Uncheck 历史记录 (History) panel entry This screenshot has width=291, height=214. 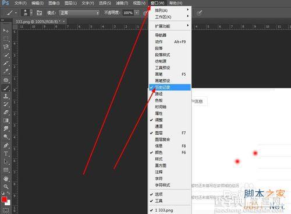pos(170,87)
